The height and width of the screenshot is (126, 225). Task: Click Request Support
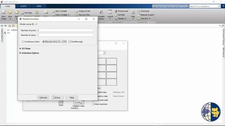pyautogui.click(x=146, y=15)
